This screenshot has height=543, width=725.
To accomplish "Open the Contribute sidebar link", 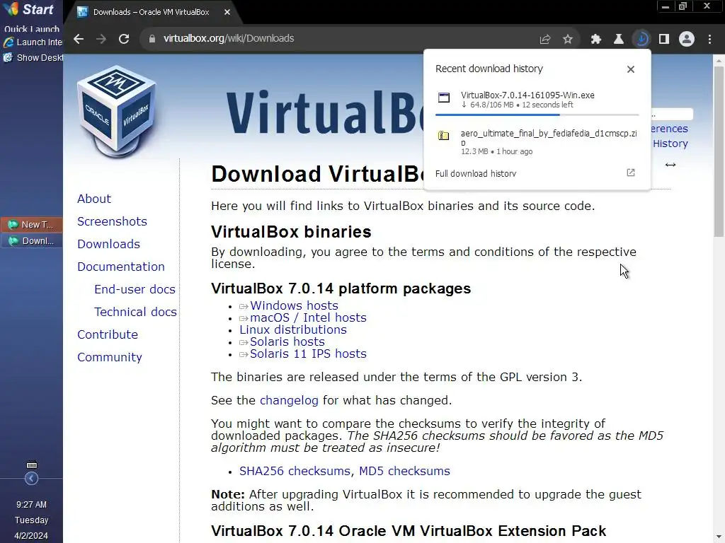I will coord(108,334).
